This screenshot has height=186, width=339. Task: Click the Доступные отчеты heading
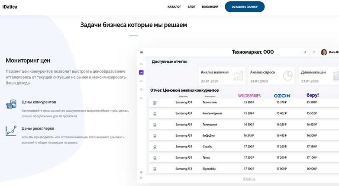[170, 61]
